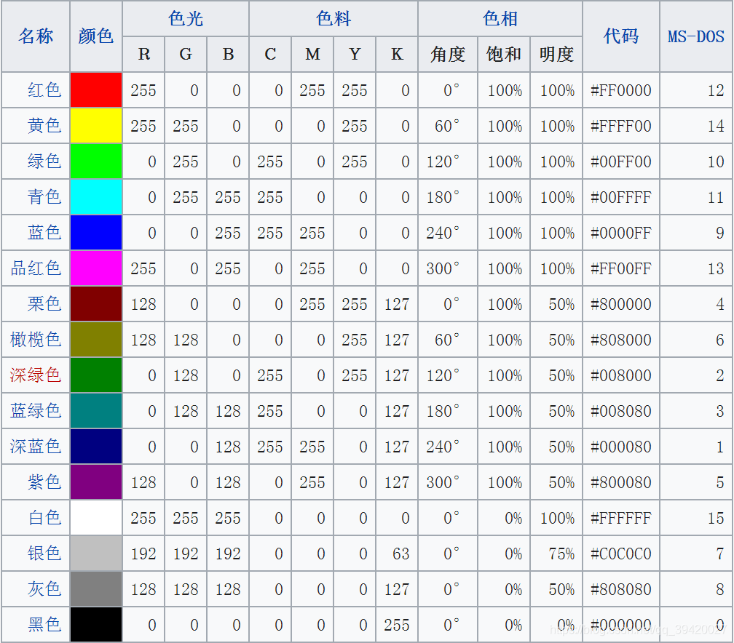Click the 色料 column group header
This screenshot has width=734, height=643.
click(x=333, y=19)
